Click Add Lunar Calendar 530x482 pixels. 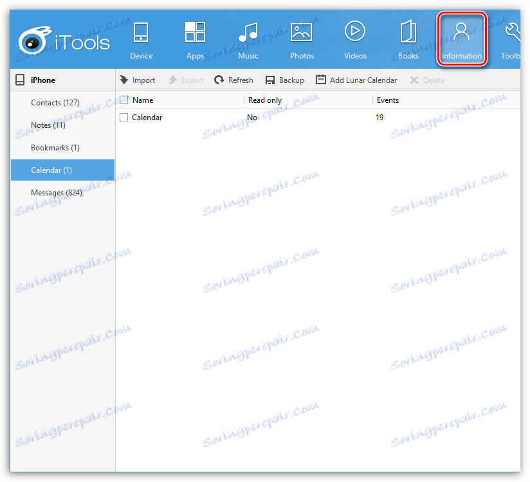pyautogui.click(x=356, y=80)
